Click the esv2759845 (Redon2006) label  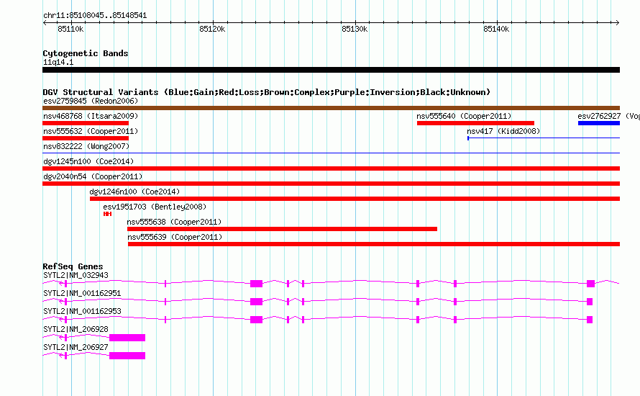[91, 101]
